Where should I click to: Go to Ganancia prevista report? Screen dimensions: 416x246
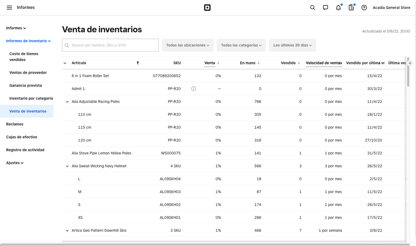[x=25, y=85]
